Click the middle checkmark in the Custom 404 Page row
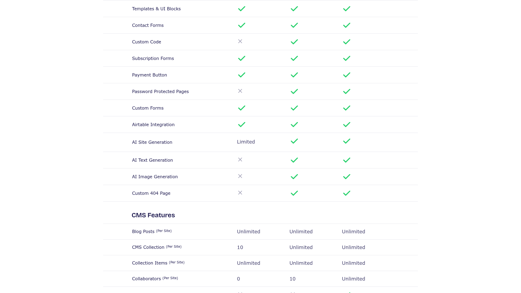This screenshot has width=521, height=293. [x=294, y=193]
